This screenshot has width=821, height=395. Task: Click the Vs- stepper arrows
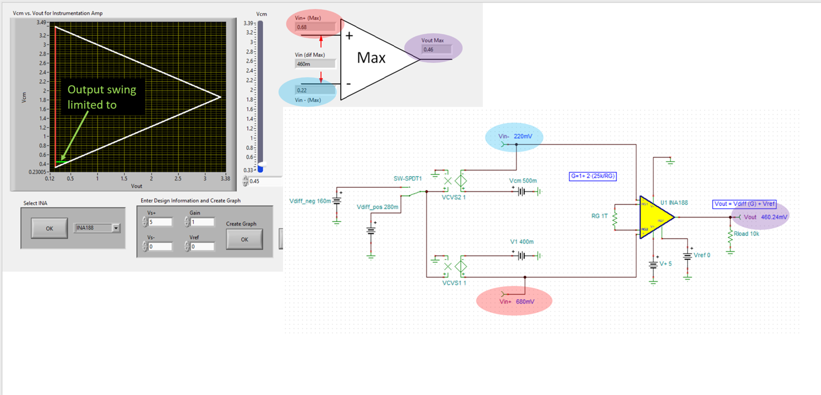145,247
